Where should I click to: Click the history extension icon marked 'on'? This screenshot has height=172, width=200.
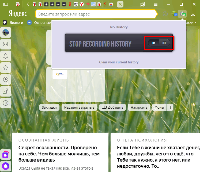[x=182, y=14]
